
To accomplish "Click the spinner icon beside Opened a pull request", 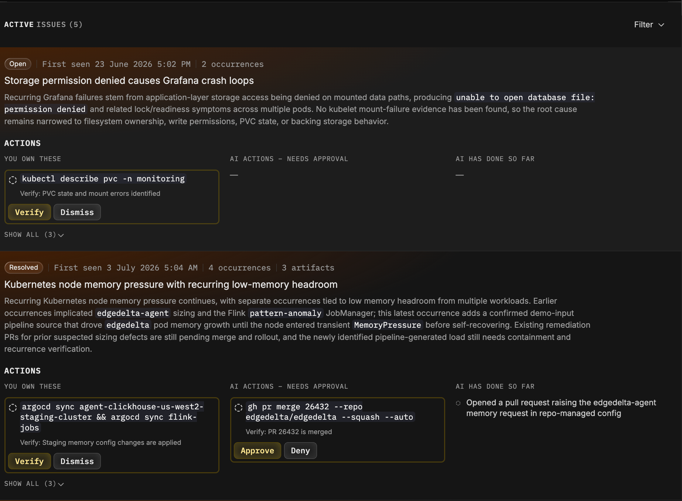I will click(x=458, y=403).
